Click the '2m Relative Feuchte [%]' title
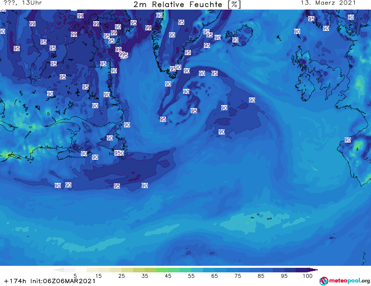This screenshot has height=286, width=371. click(187, 5)
